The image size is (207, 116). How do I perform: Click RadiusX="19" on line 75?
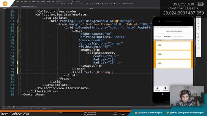[104, 59]
